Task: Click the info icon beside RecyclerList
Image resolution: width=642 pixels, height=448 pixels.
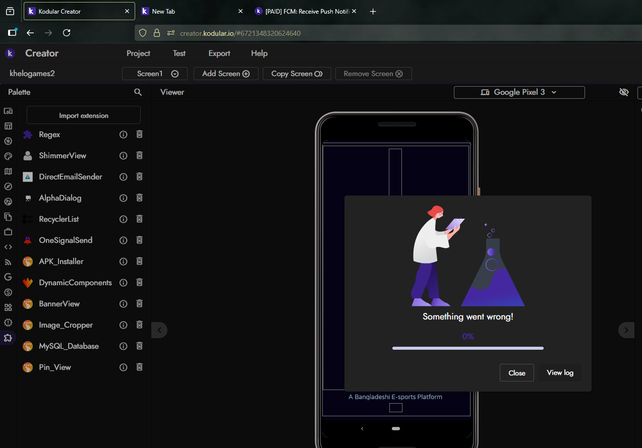Action: [123, 219]
